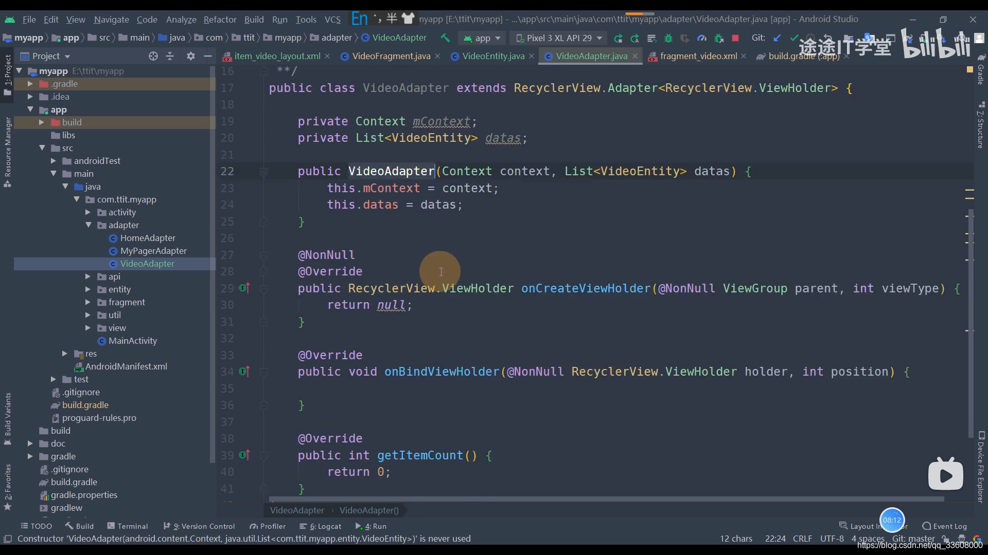Close the VideoEntity.java tab

(x=532, y=56)
